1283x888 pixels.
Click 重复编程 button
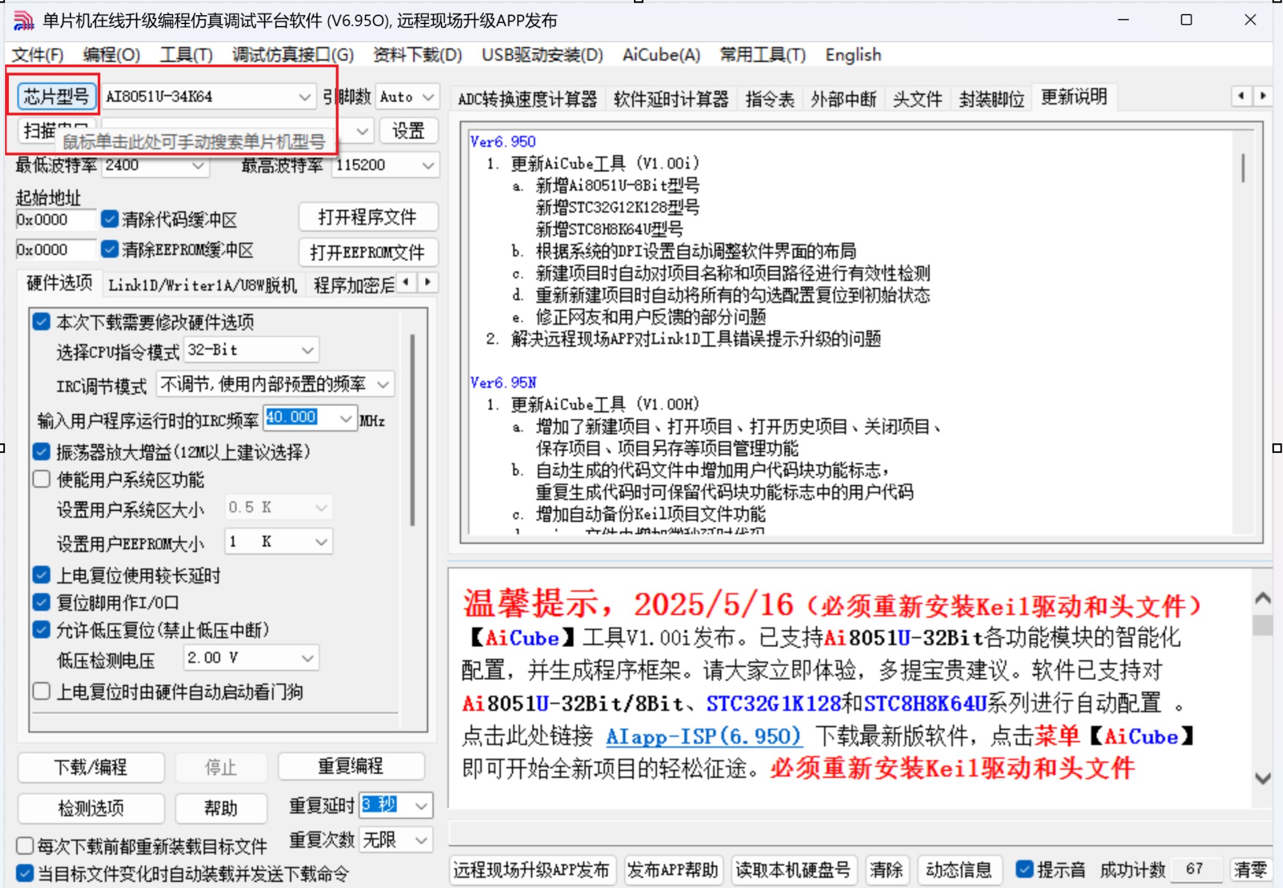point(350,766)
